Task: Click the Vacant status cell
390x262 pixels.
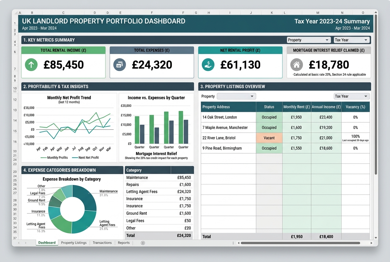Action: (269, 138)
